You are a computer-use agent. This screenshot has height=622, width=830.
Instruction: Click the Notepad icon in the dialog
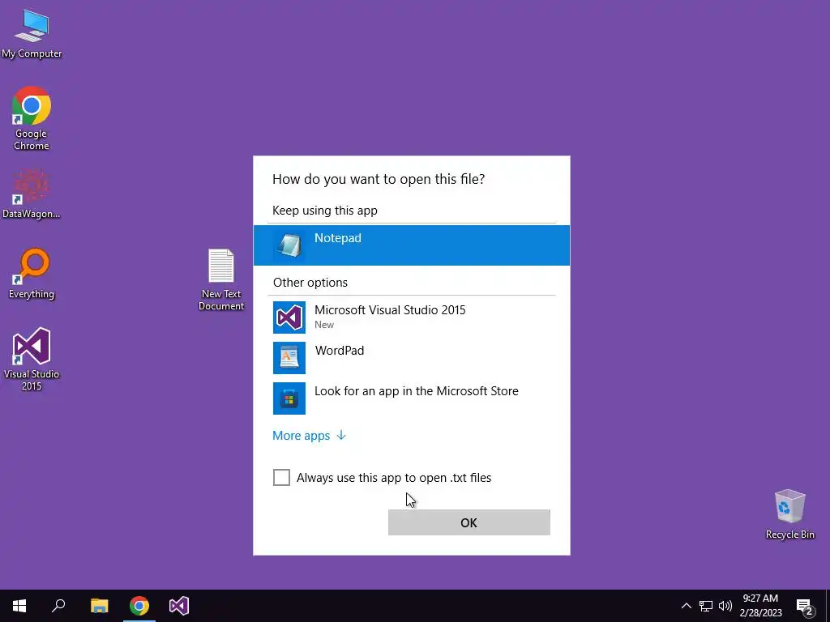[289, 245]
